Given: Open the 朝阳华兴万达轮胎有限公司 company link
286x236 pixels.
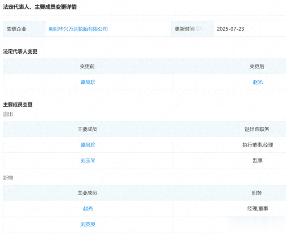Looking at the screenshot, I should point(78,29).
